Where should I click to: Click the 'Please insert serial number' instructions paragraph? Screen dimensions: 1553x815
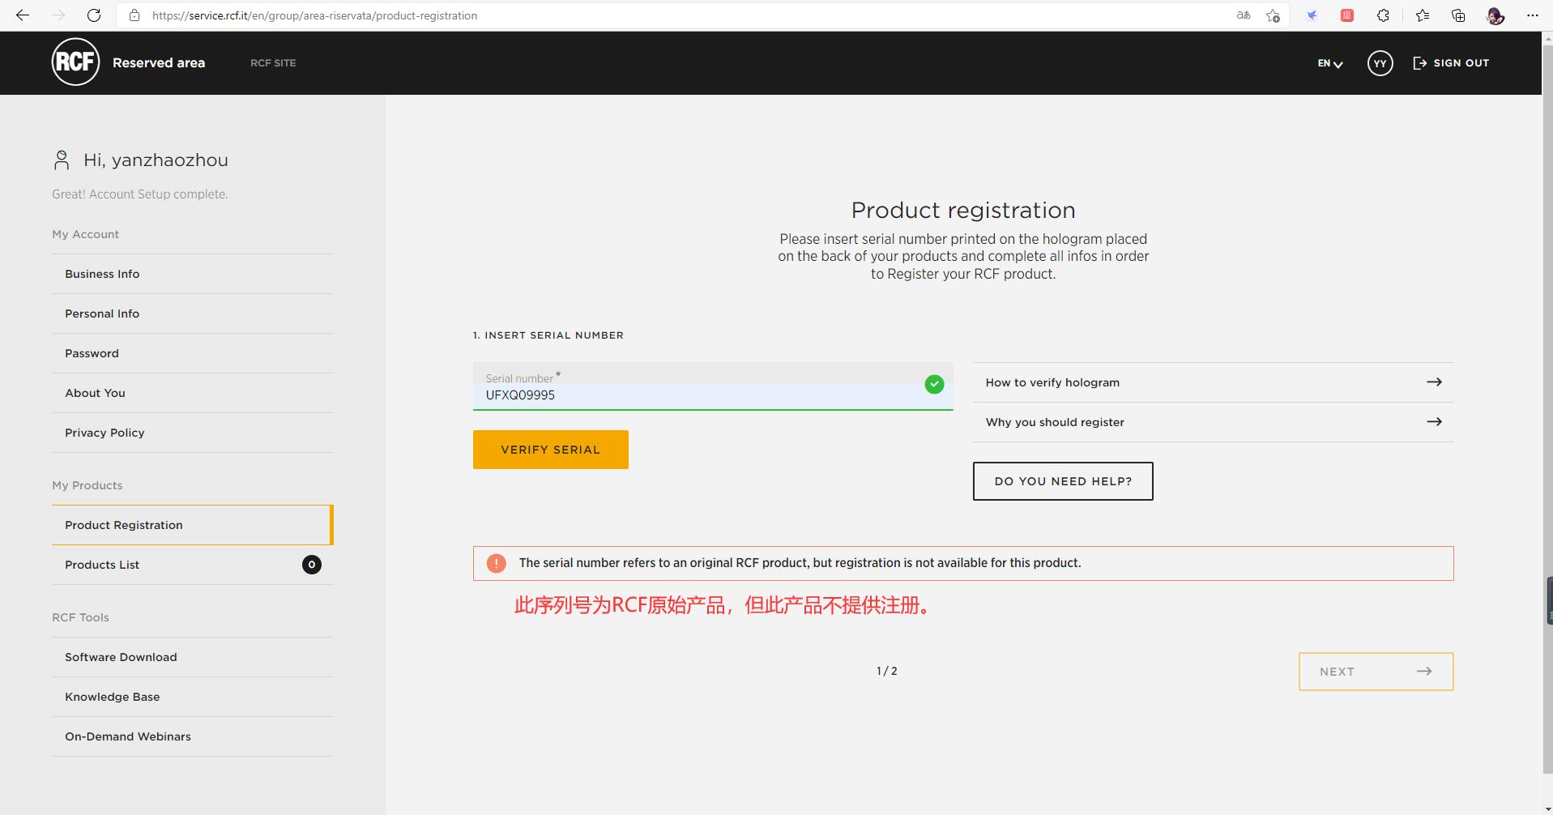(x=963, y=257)
